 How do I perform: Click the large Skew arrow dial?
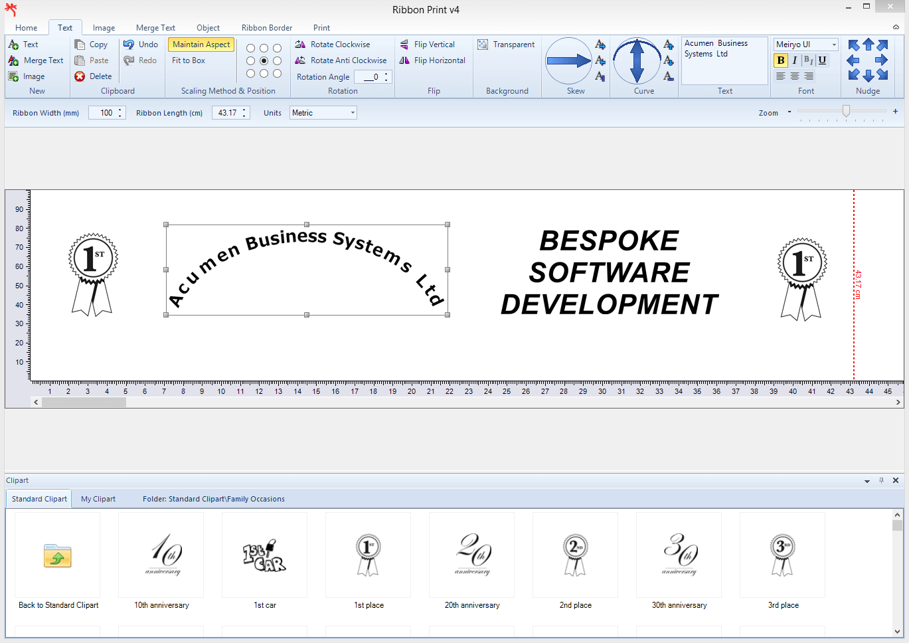coord(568,61)
